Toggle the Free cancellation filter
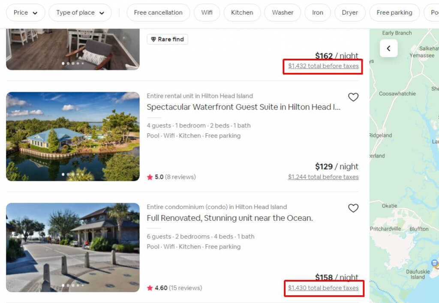 [158, 13]
